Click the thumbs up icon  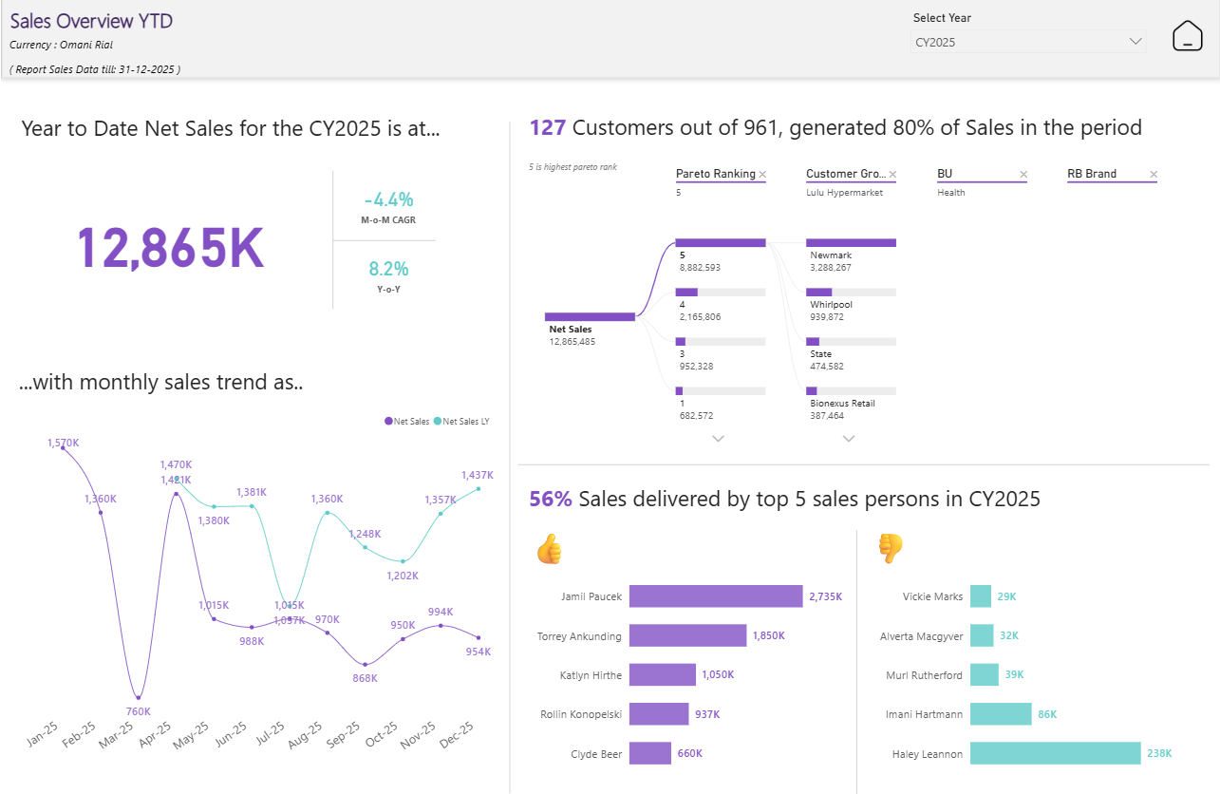[549, 549]
